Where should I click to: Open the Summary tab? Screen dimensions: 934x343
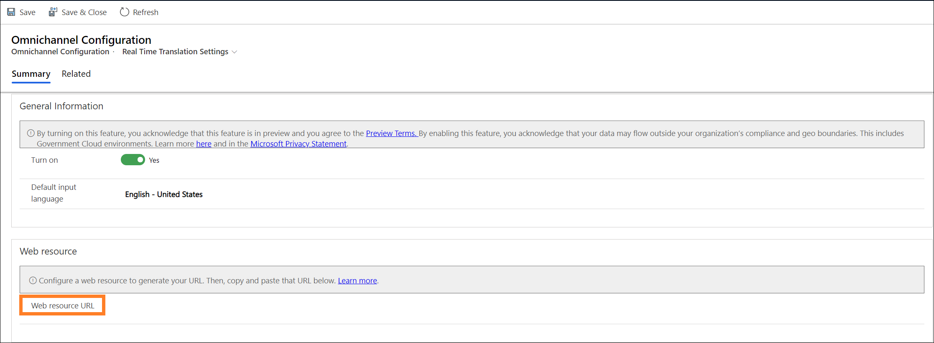[31, 74]
